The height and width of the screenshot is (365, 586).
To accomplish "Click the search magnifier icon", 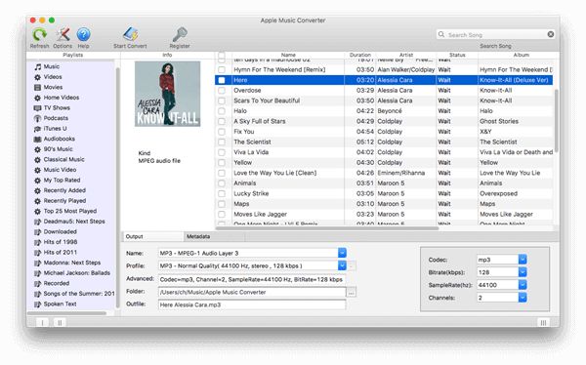I will pos(441,34).
